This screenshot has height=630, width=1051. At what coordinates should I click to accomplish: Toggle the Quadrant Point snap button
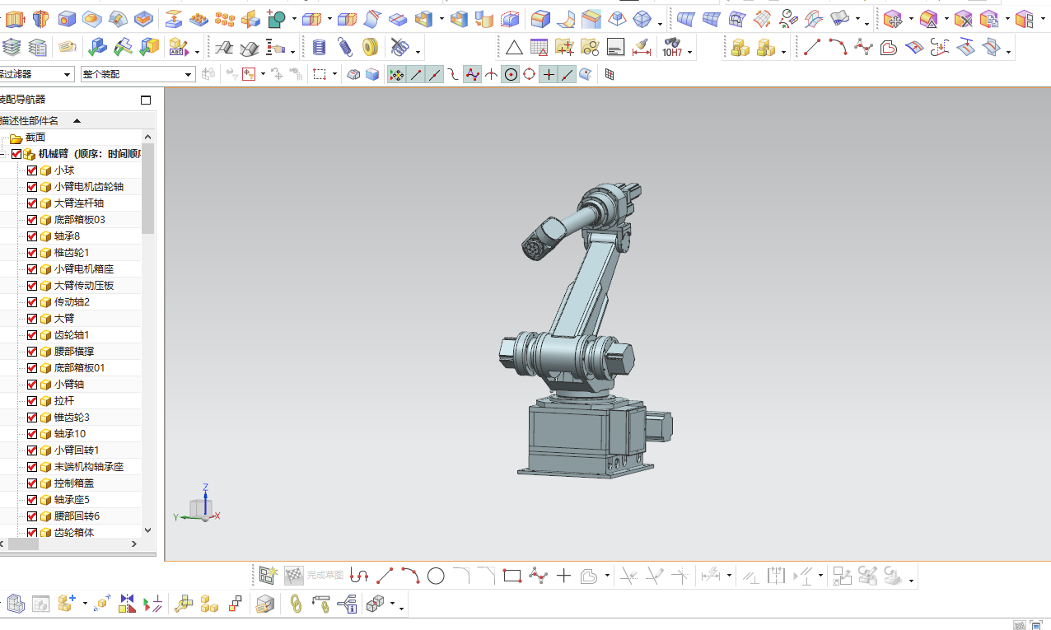530,75
